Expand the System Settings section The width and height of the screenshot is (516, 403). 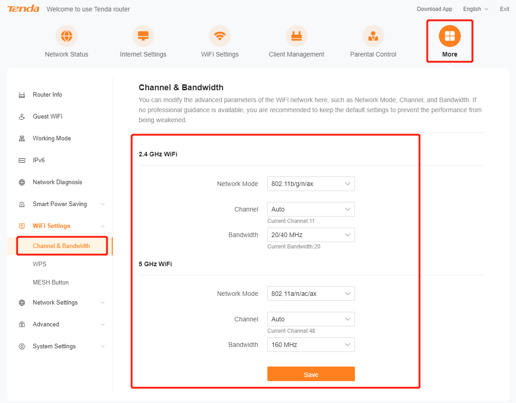[103, 346]
